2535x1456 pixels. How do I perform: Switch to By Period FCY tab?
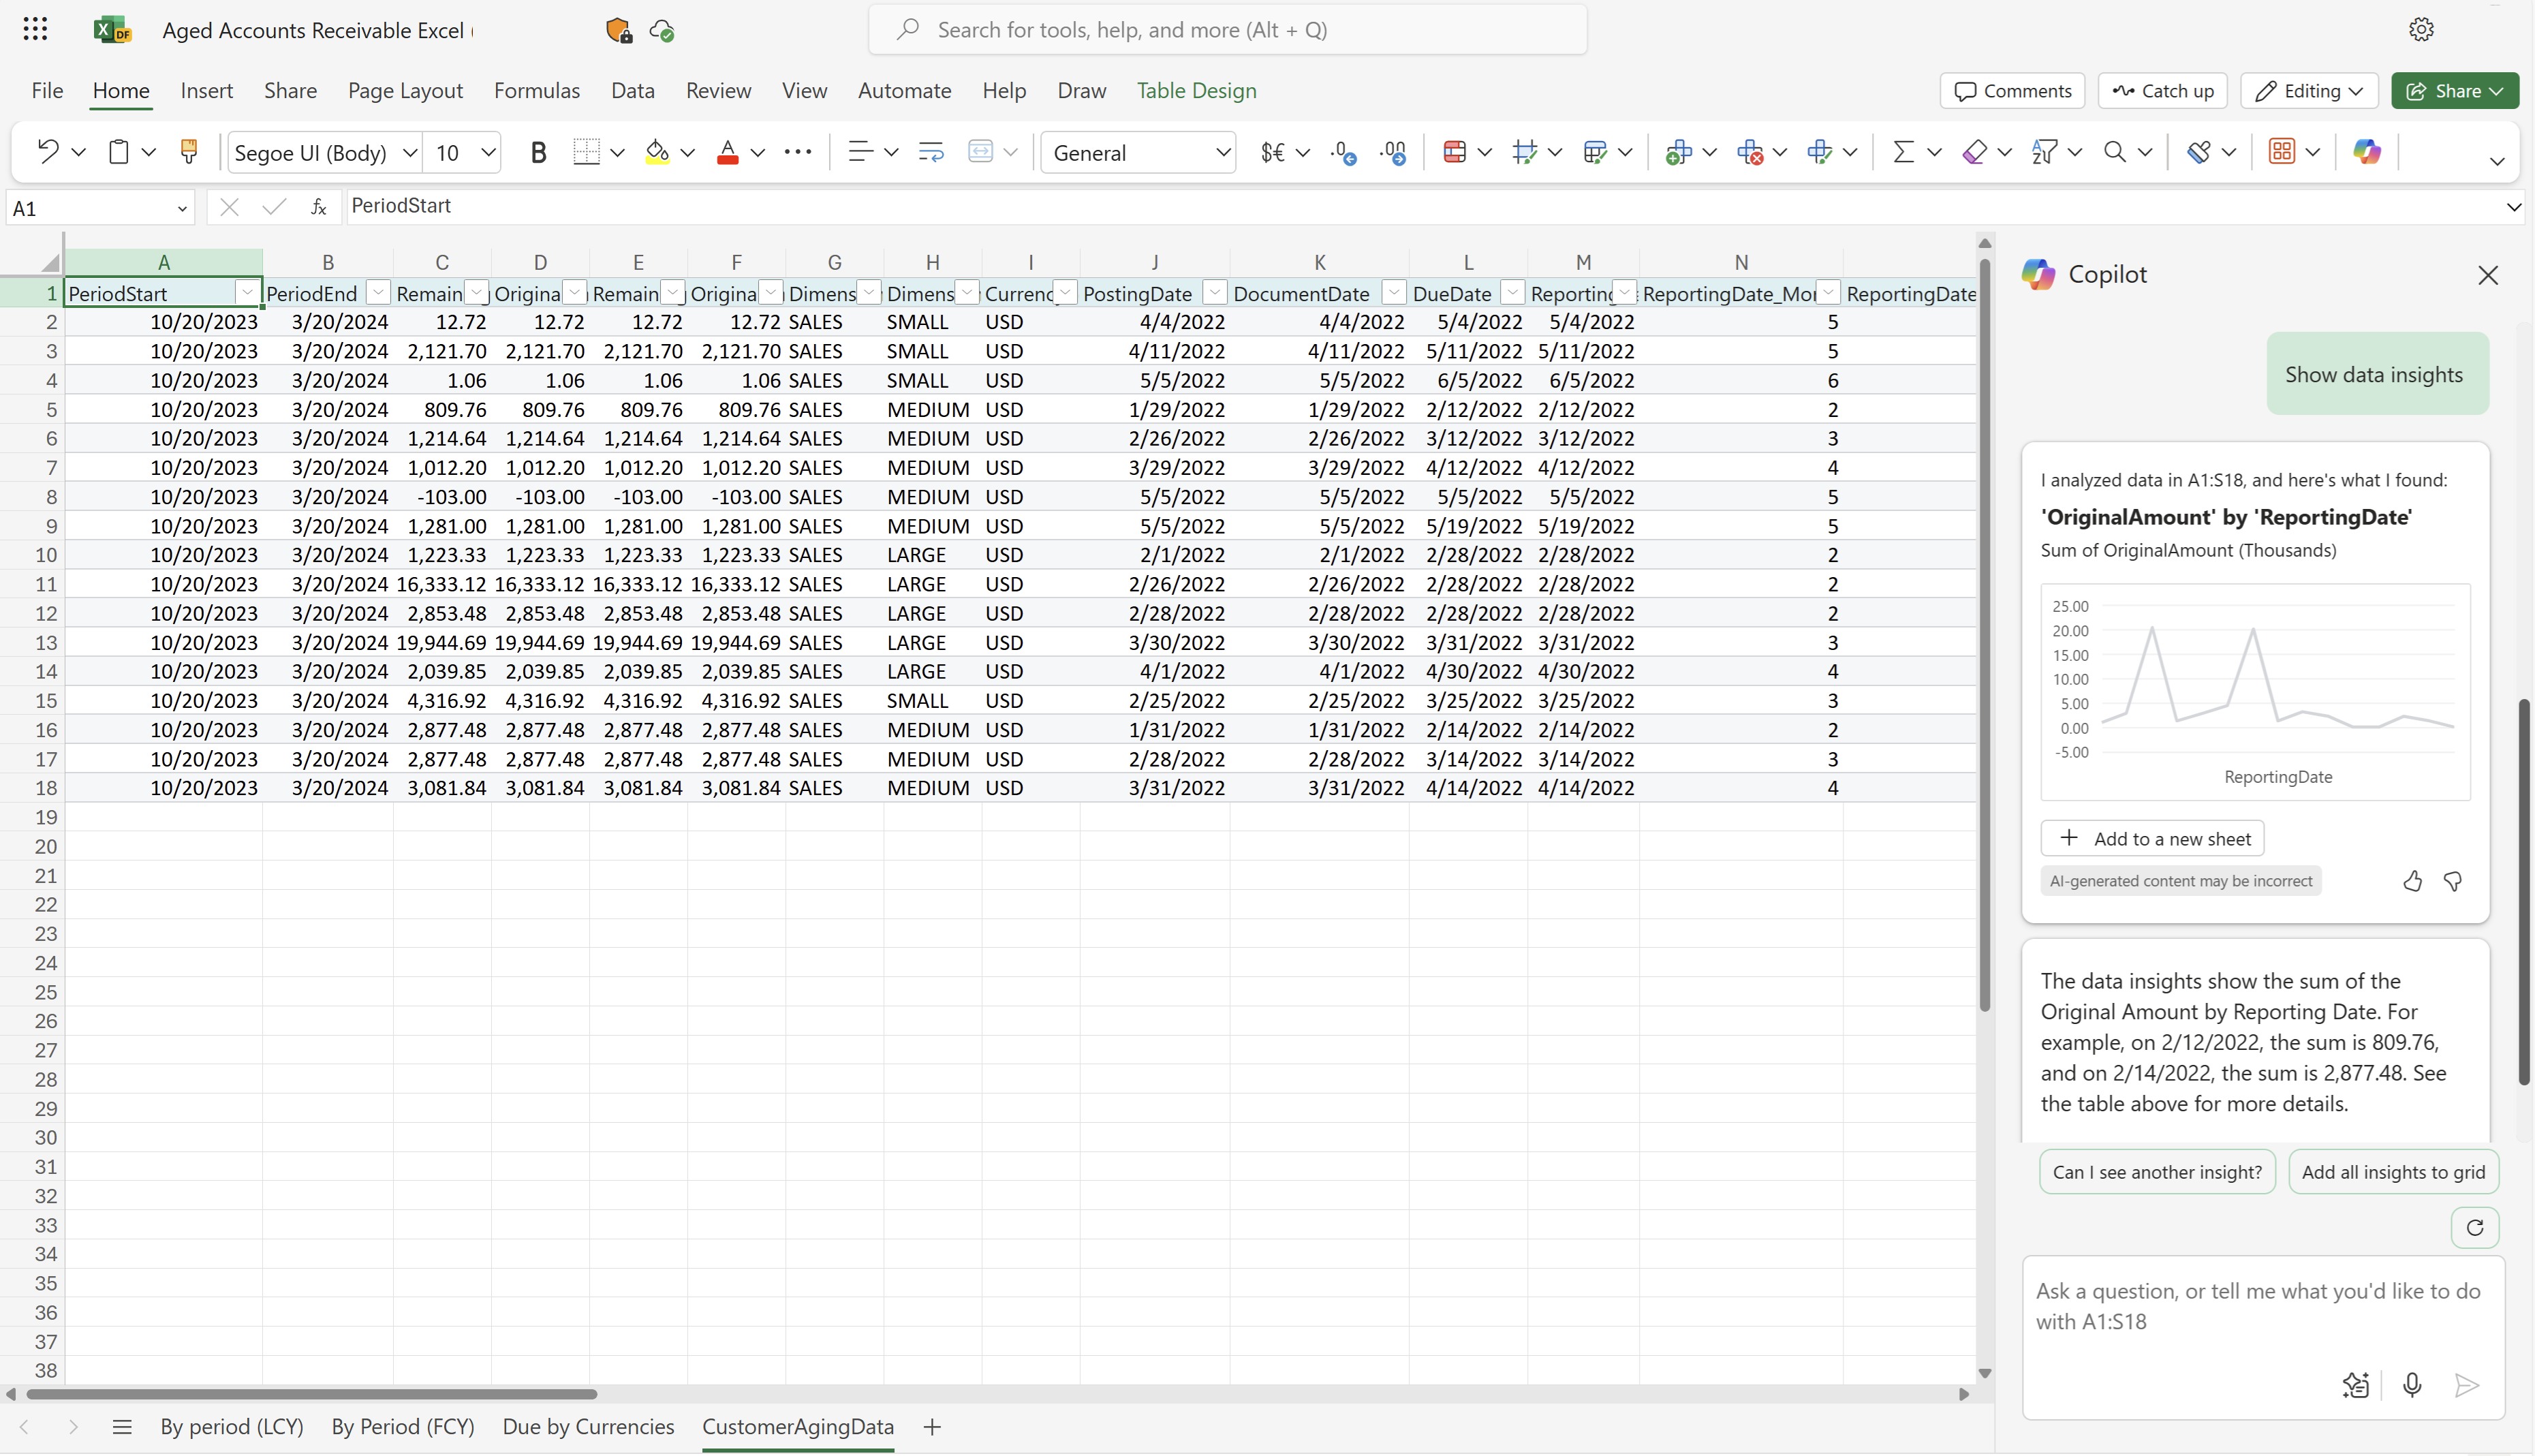pyautogui.click(x=402, y=1427)
